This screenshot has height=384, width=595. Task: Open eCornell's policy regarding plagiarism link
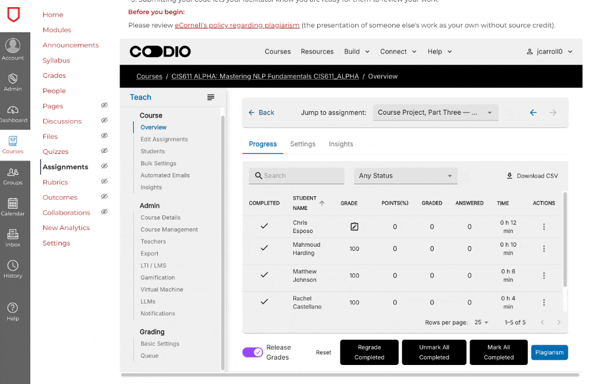click(x=237, y=26)
